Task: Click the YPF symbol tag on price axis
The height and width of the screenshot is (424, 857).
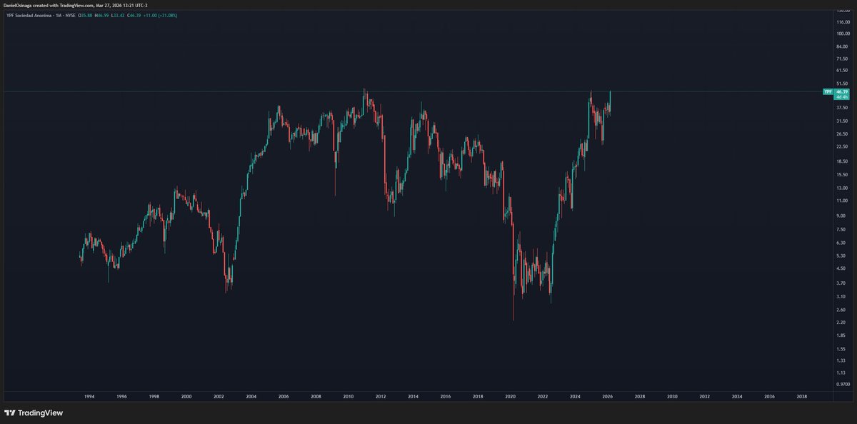Action: pos(828,92)
